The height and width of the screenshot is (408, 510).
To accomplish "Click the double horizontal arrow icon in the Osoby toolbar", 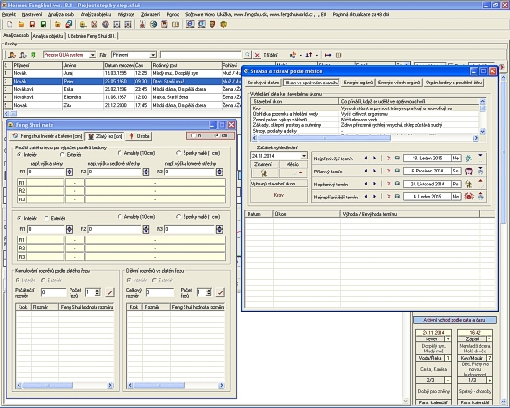I will pos(327,55).
